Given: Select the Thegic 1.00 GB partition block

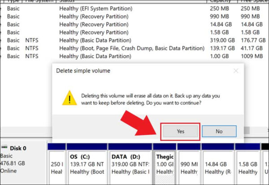Looking at the screenshot, I should click(x=165, y=164).
